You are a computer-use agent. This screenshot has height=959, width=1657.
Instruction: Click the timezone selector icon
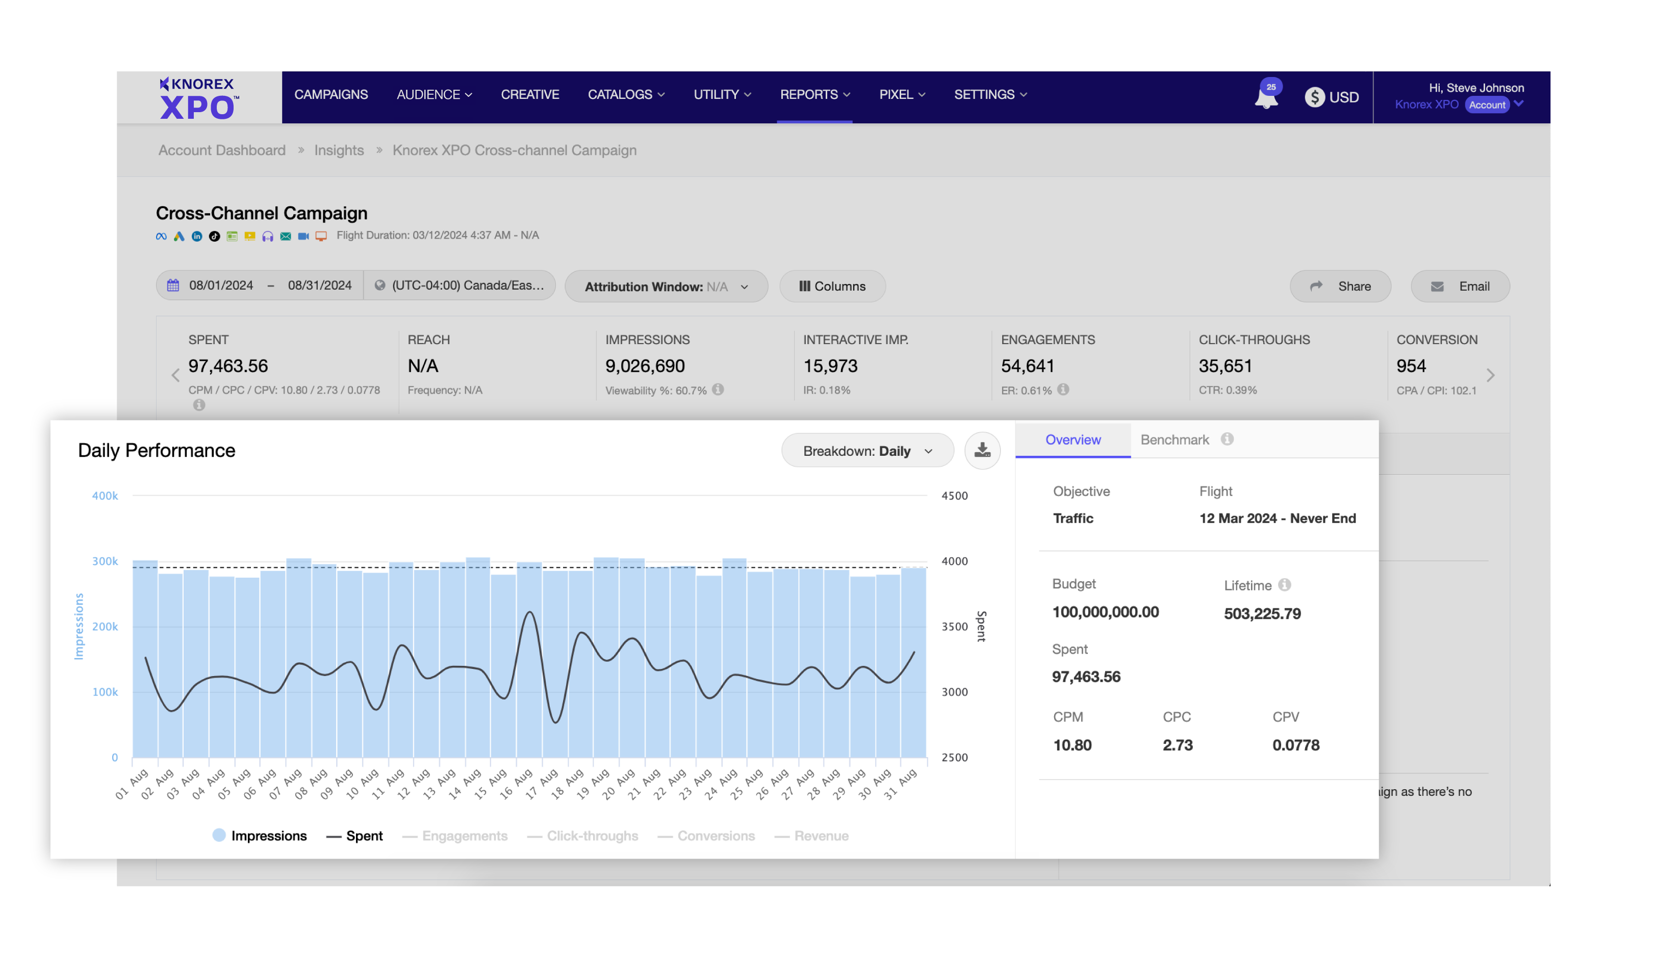click(381, 286)
